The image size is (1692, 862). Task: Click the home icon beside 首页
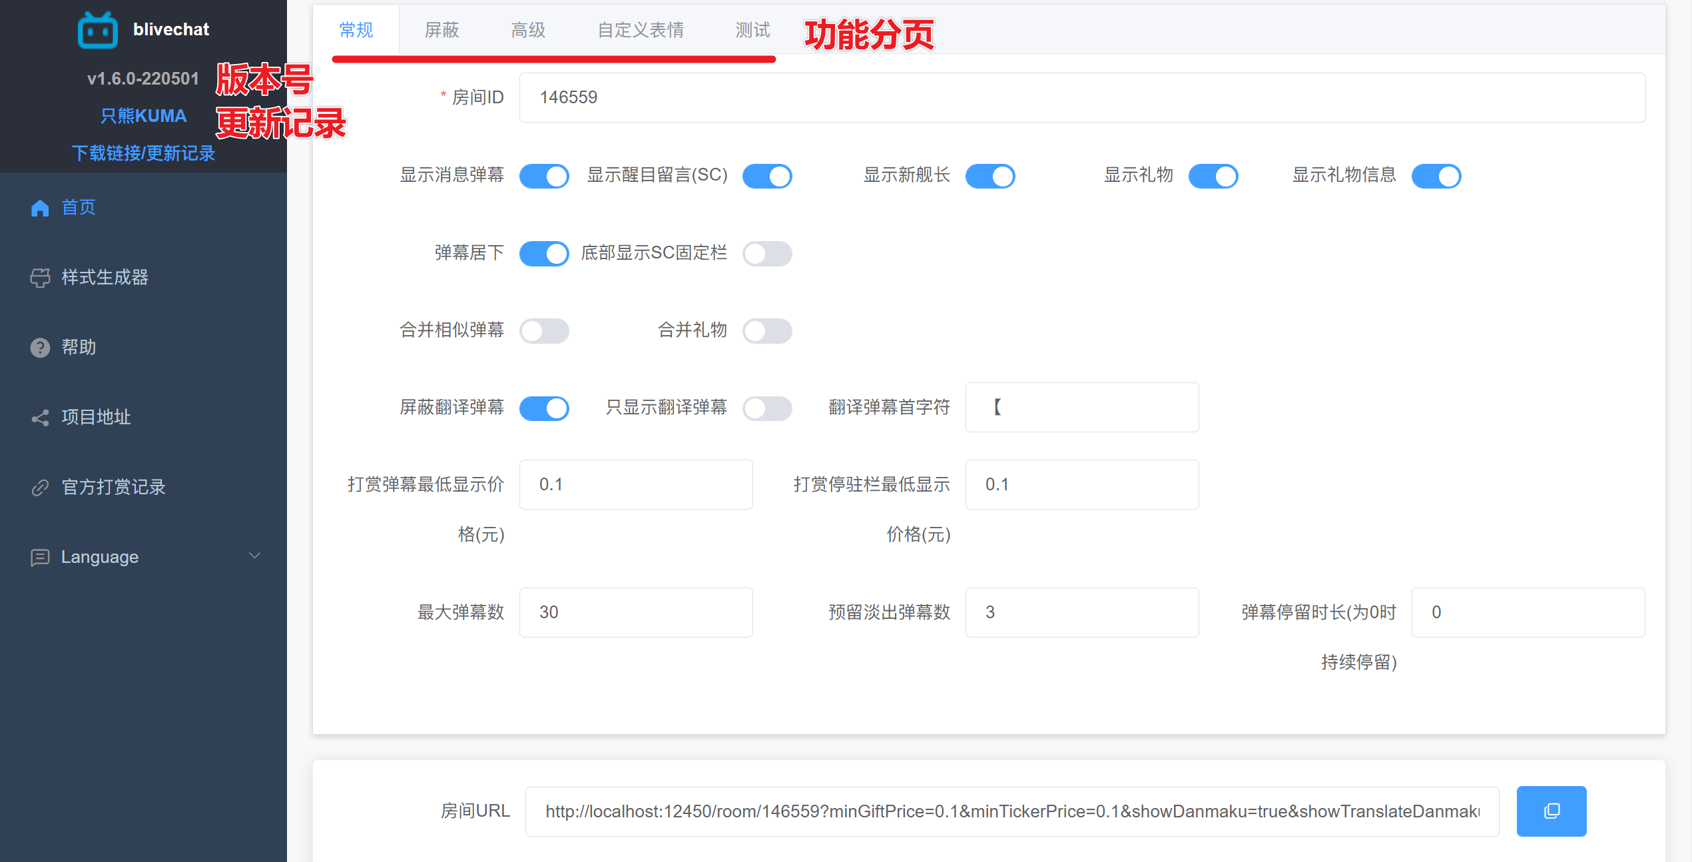coord(40,208)
